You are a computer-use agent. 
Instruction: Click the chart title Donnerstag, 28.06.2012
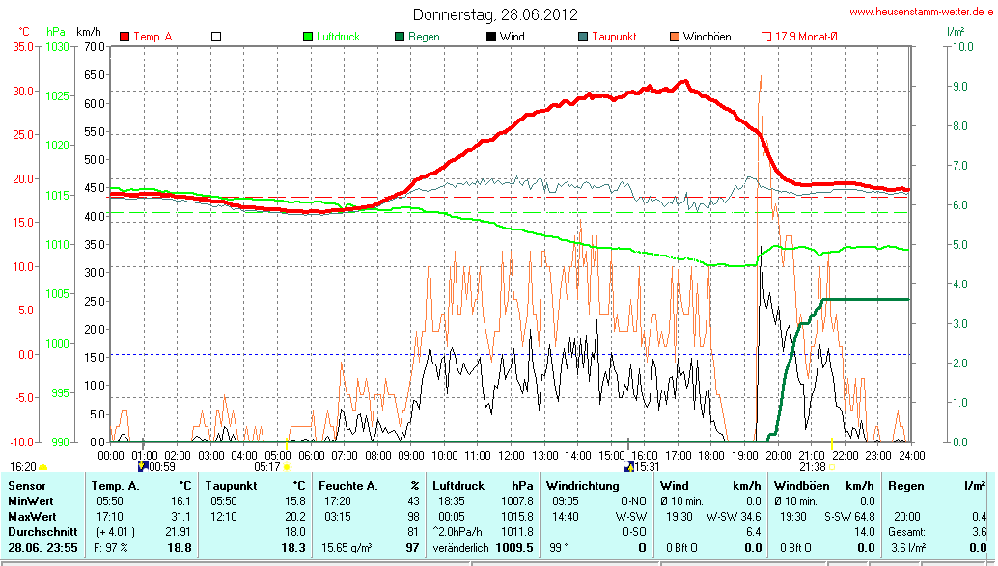[495, 14]
